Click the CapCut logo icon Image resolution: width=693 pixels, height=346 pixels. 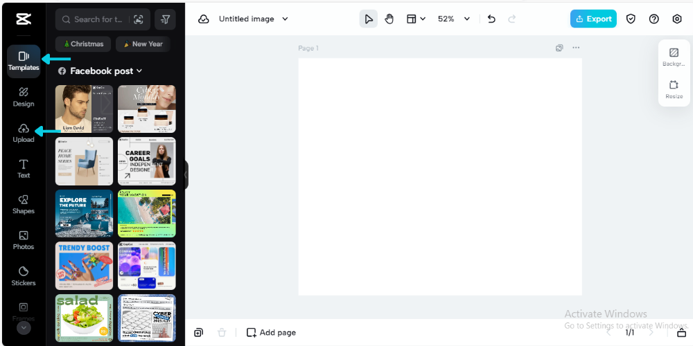point(24,19)
